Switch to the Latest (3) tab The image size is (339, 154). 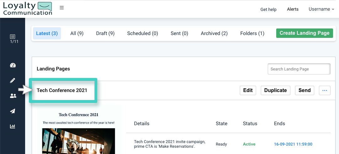(47, 33)
